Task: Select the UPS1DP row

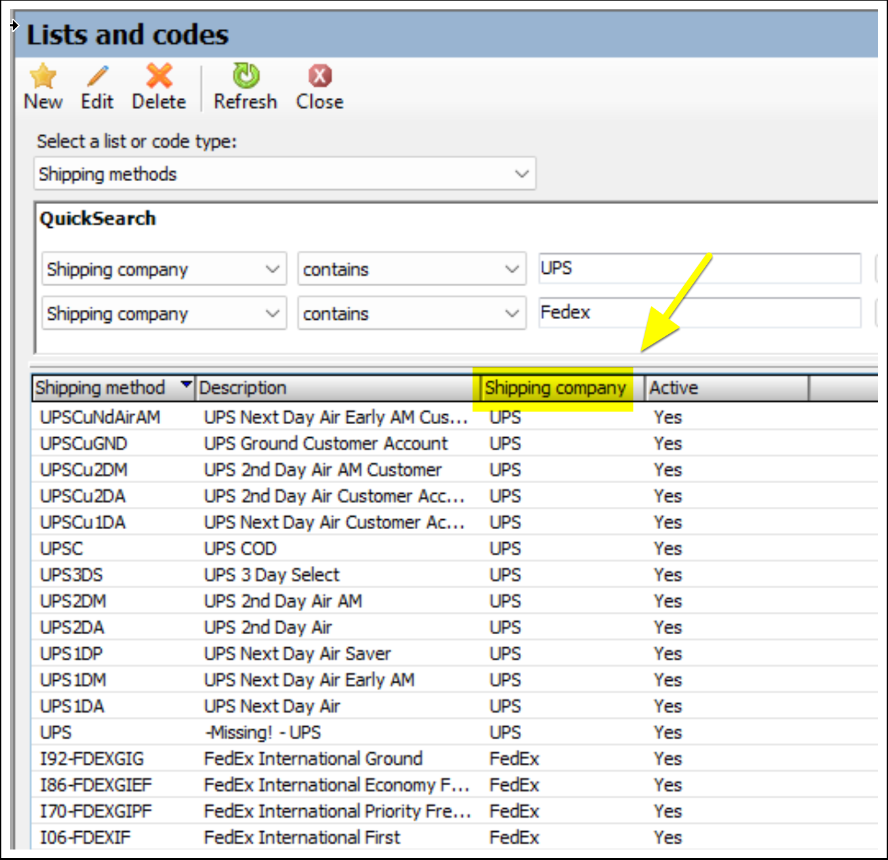Action: point(454,653)
